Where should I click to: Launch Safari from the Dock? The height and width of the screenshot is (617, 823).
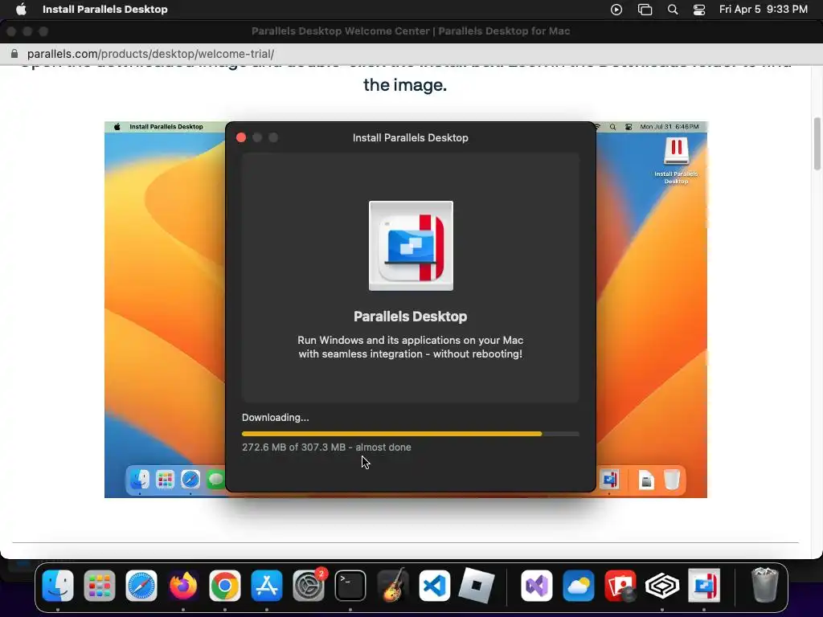(x=141, y=585)
